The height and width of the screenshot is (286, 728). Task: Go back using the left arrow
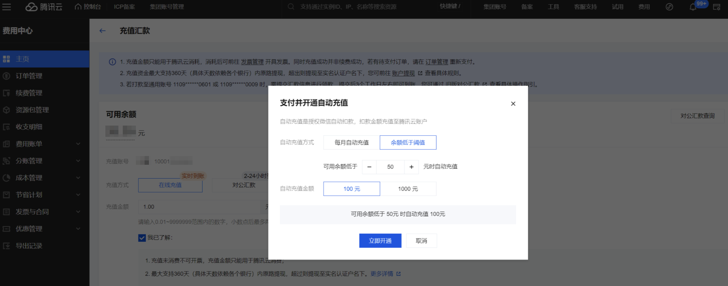coord(102,31)
